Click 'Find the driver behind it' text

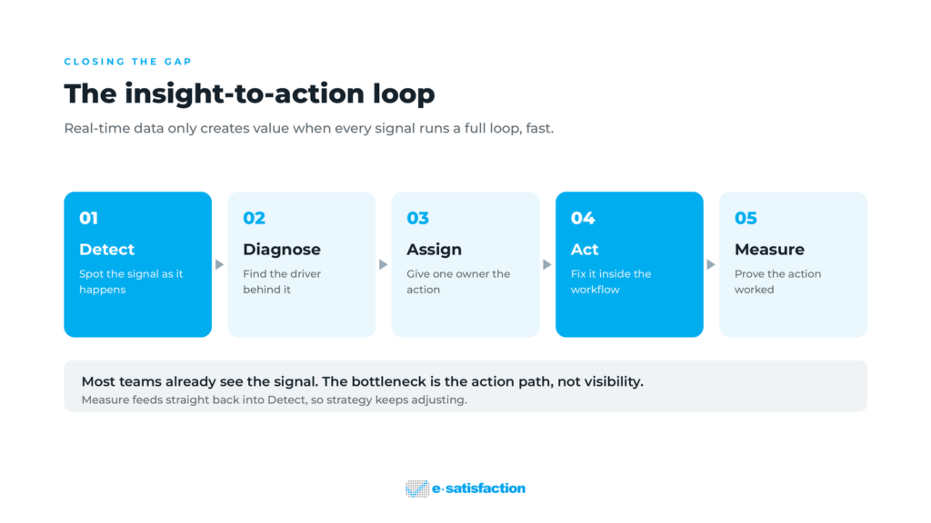(x=282, y=281)
